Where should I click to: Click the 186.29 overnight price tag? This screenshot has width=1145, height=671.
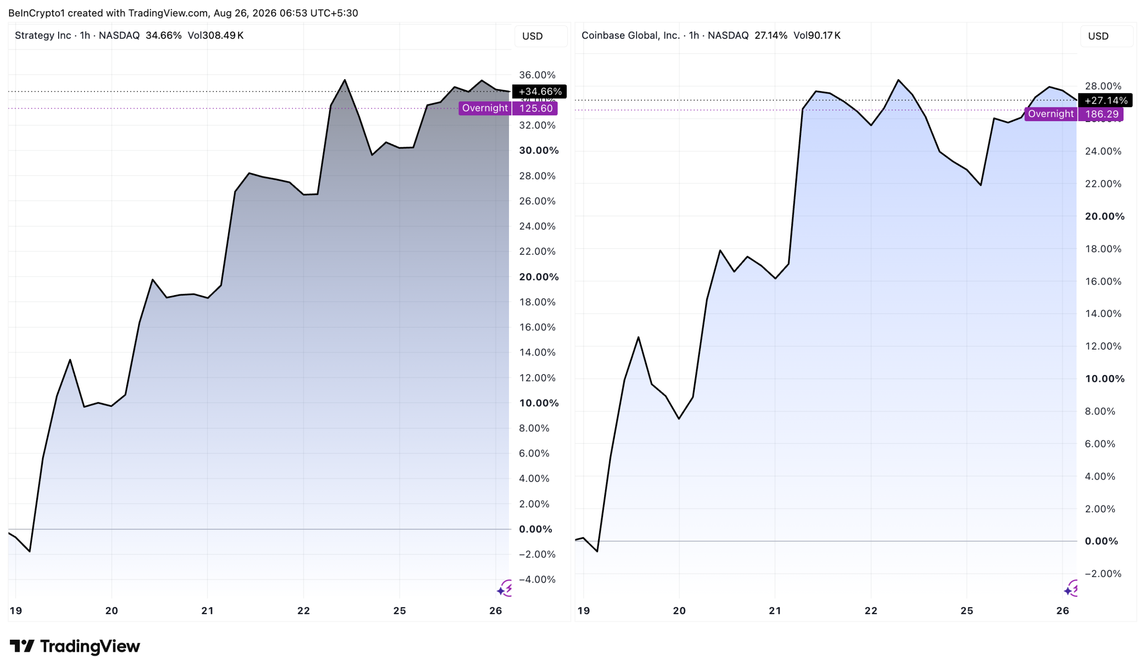tap(1101, 114)
